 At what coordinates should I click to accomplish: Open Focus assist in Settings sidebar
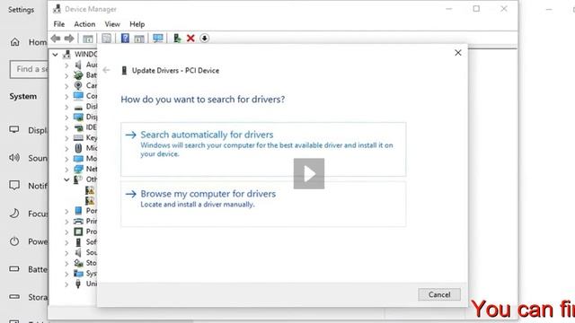click(x=28, y=214)
